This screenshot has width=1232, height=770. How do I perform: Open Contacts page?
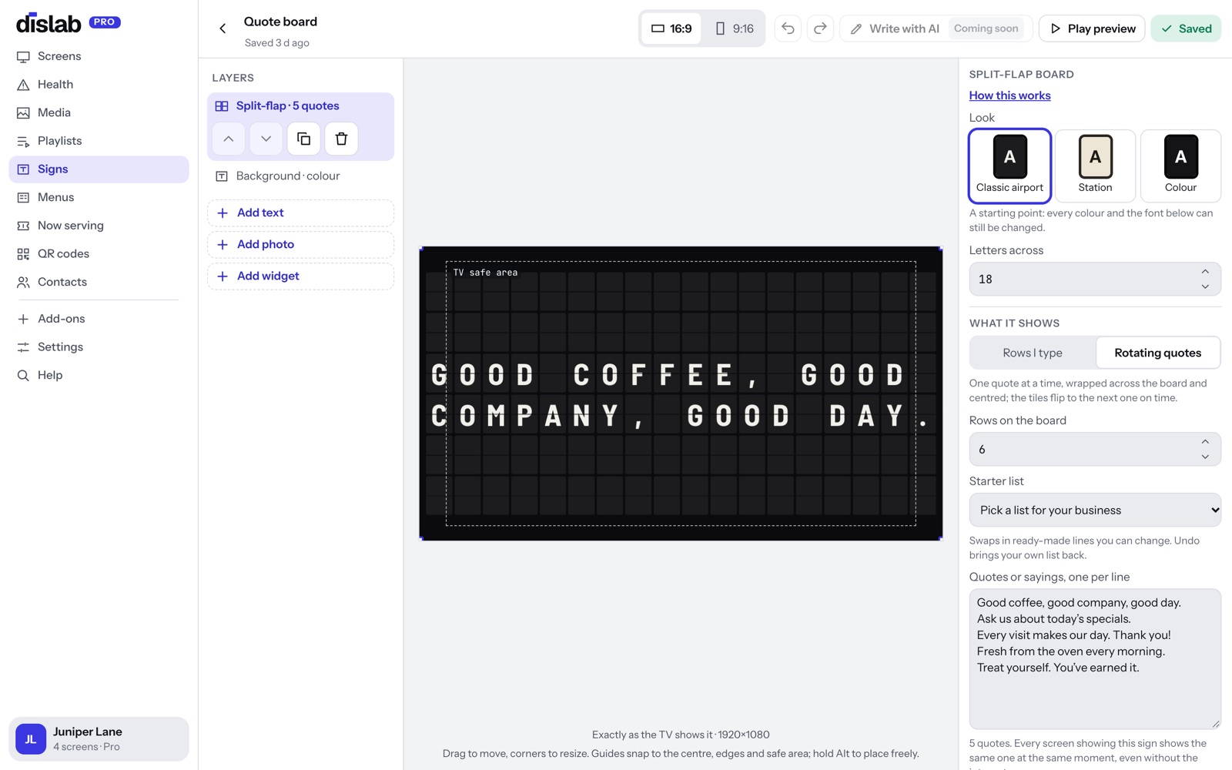click(x=99, y=282)
